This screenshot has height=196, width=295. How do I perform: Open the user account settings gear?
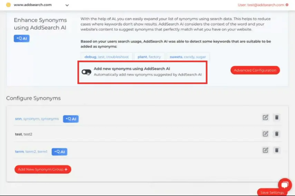287,5
